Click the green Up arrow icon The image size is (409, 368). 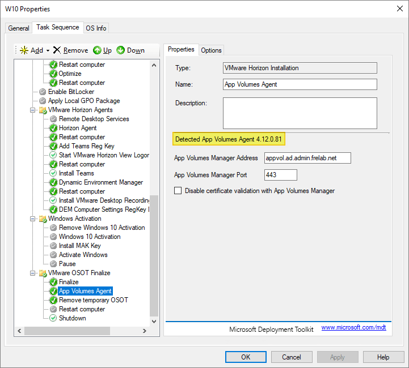pos(97,50)
